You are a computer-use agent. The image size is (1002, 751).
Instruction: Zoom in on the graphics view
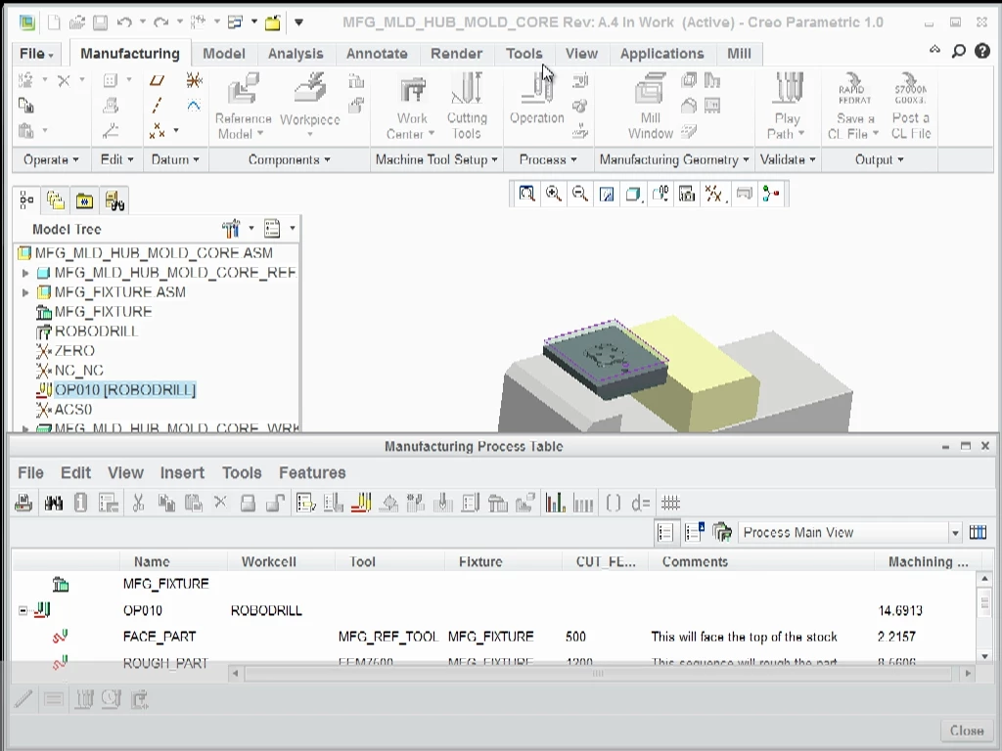point(554,194)
